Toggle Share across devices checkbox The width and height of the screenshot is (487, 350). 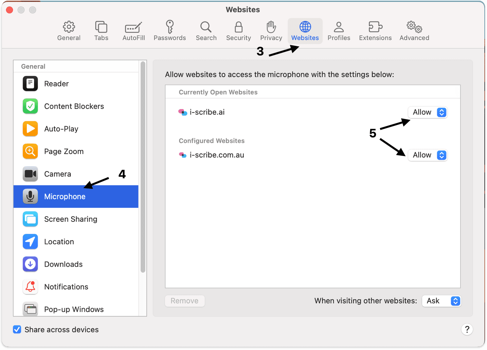point(17,329)
